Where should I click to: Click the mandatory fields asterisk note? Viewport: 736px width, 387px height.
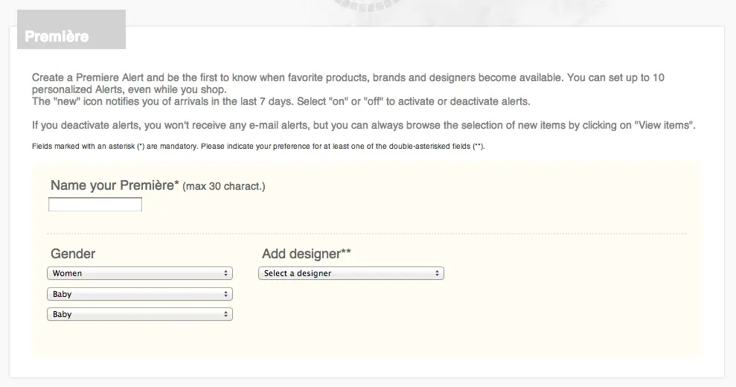click(x=258, y=146)
